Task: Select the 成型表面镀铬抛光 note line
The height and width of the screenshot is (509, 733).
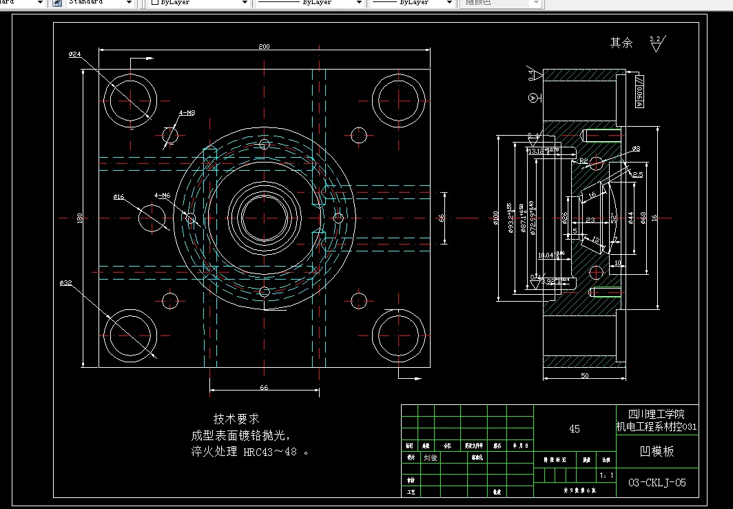Action: 240,435
